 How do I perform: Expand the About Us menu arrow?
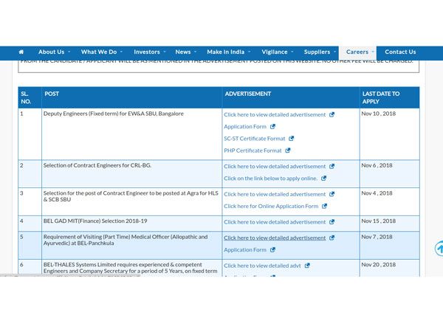pos(69,52)
